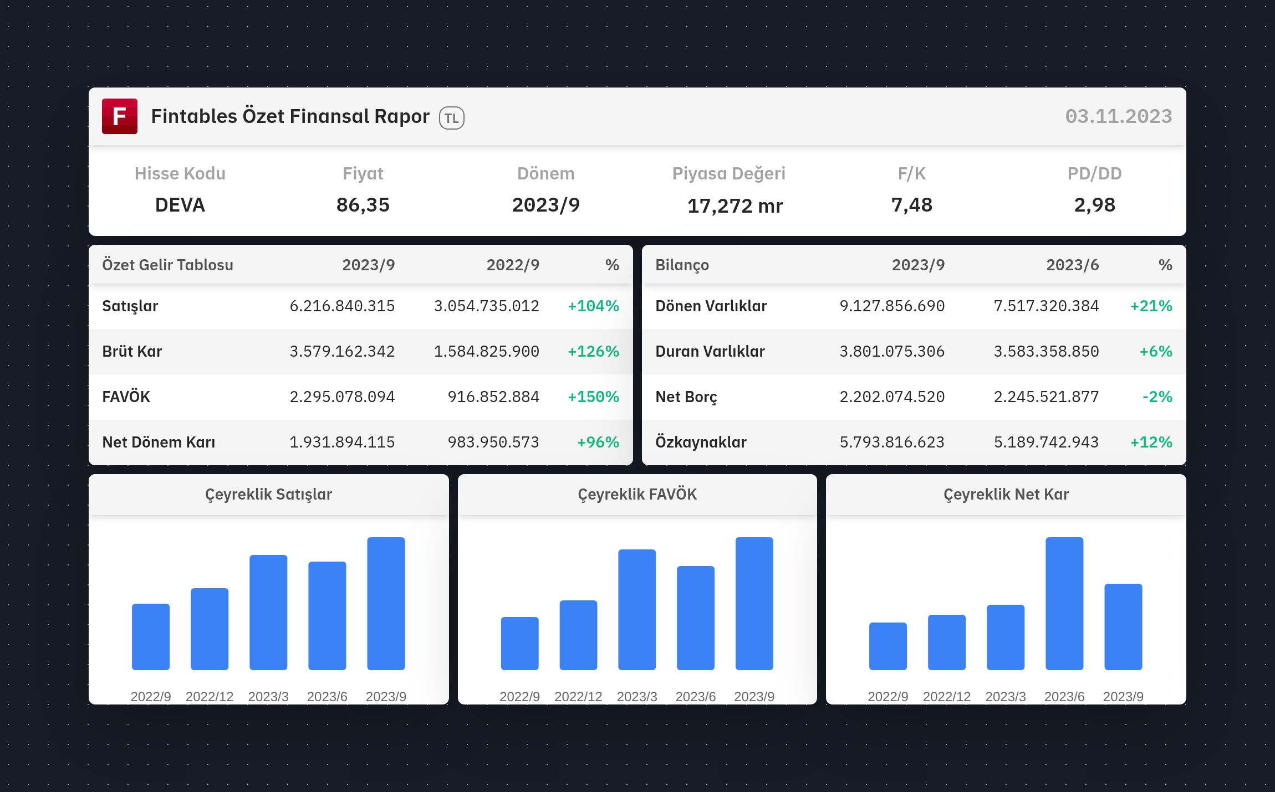The width and height of the screenshot is (1275, 792).
Task: Select the DEVA stock code
Action: point(180,205)
